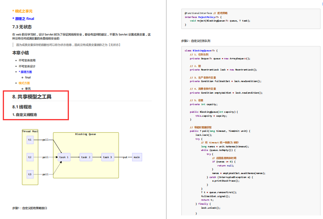
Task: Click the '// 4. 消费者条件变量' comment
Action: coord(203,89)
